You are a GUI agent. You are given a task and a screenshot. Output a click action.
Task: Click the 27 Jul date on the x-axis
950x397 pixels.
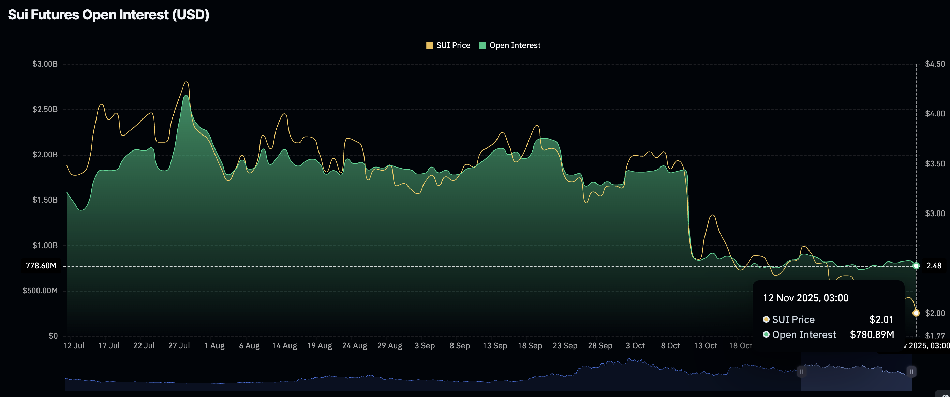(x=179, y=346)
